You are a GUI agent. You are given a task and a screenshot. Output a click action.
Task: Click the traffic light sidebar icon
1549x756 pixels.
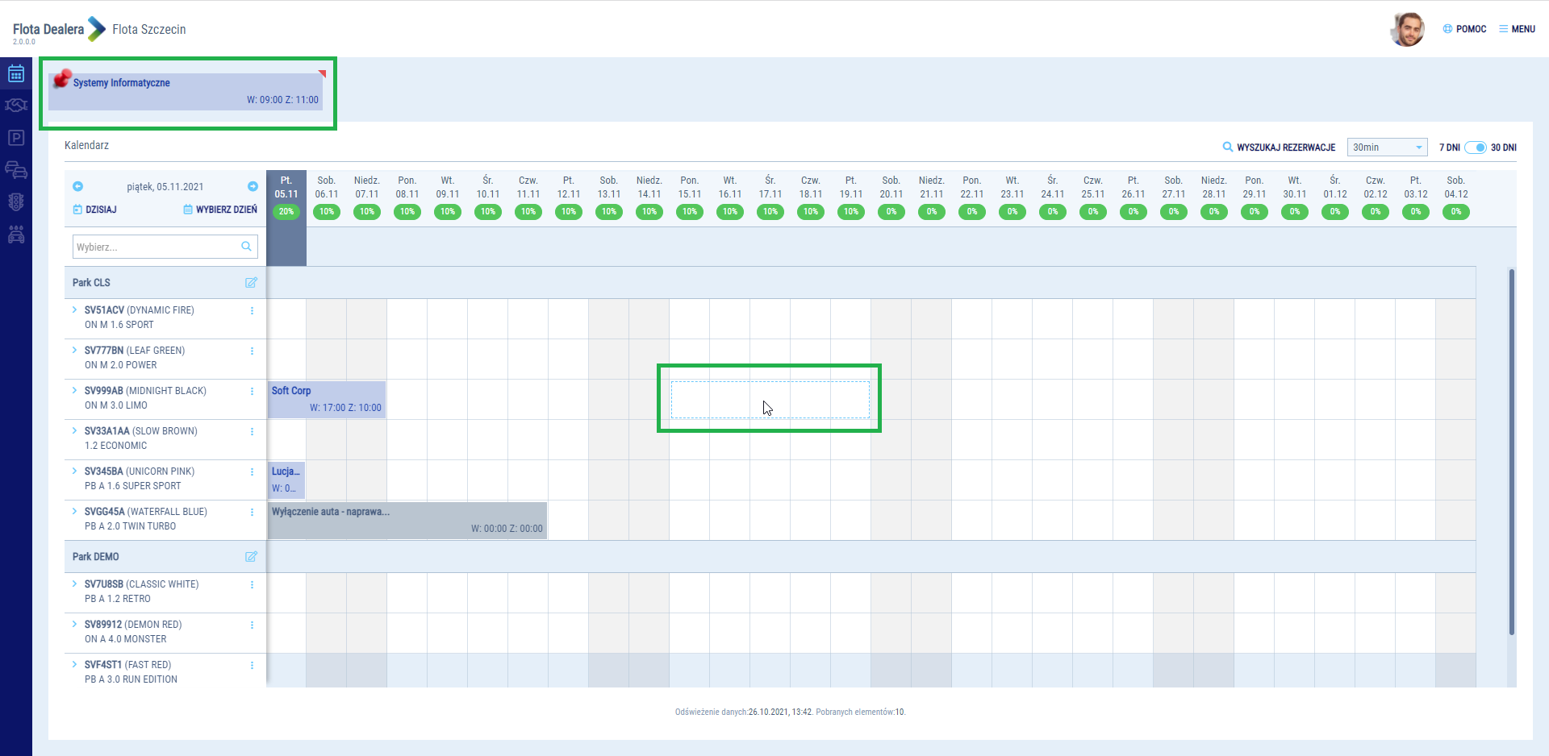[x=16, y=201]
